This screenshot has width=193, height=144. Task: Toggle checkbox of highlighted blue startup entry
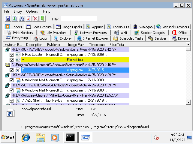pyautogui.click(x=12, y=70)
